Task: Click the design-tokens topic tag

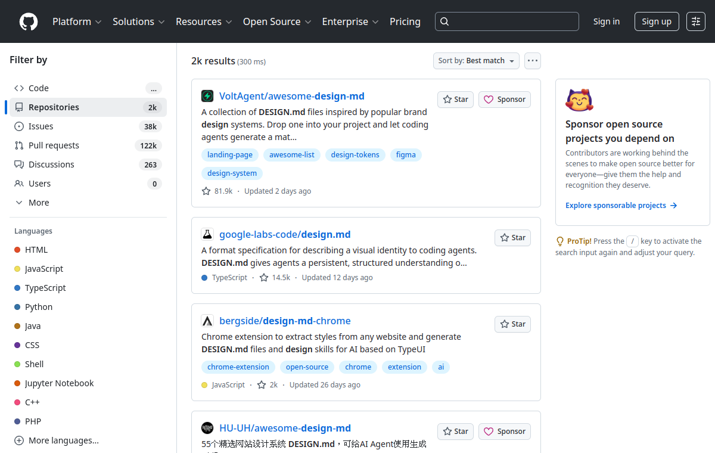Action: pyautogui.click(x=355, y=155)
